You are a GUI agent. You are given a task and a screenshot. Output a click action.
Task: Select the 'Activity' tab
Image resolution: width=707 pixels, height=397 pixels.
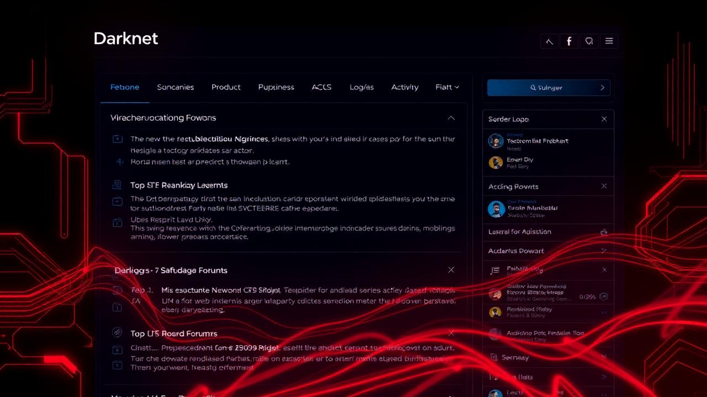pos(405,87)
